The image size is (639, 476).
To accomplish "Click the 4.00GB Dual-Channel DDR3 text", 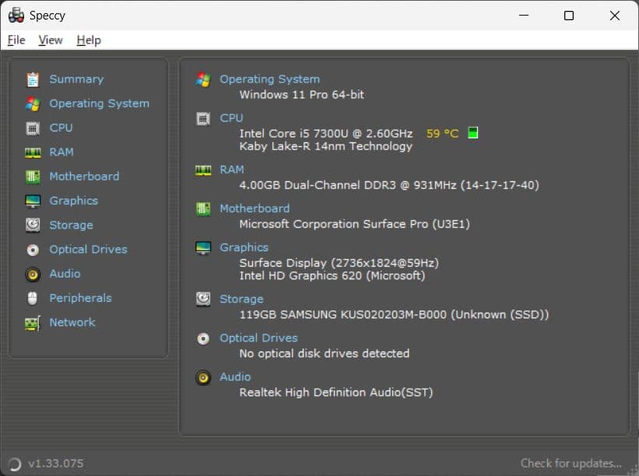I will 389,185.
